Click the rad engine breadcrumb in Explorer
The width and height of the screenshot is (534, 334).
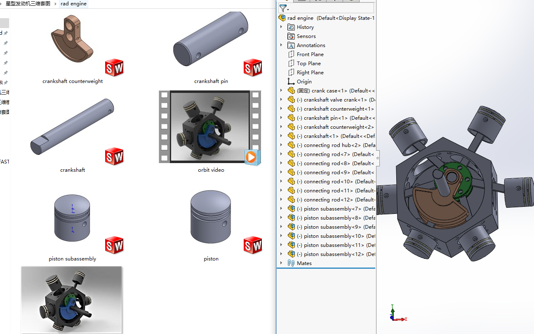pyautogui.click(x=73, y=4)
